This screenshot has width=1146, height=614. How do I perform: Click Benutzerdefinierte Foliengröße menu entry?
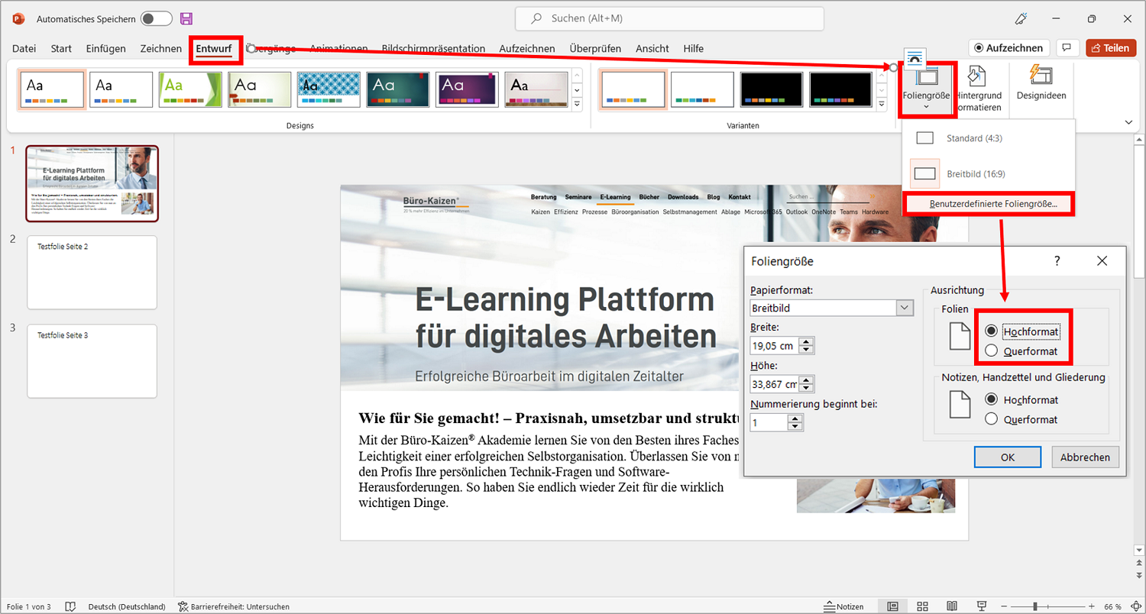pos(989,204)
